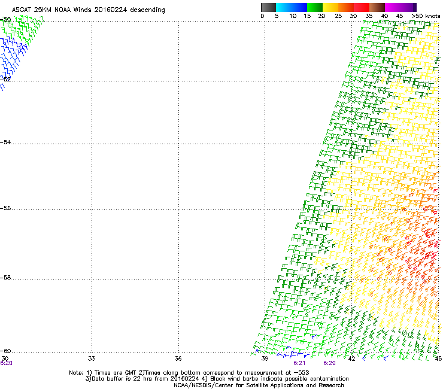Click the gray 0-5 knots color swatch
The width and height of the screenshot is (443, 389).
click(268, 7)
